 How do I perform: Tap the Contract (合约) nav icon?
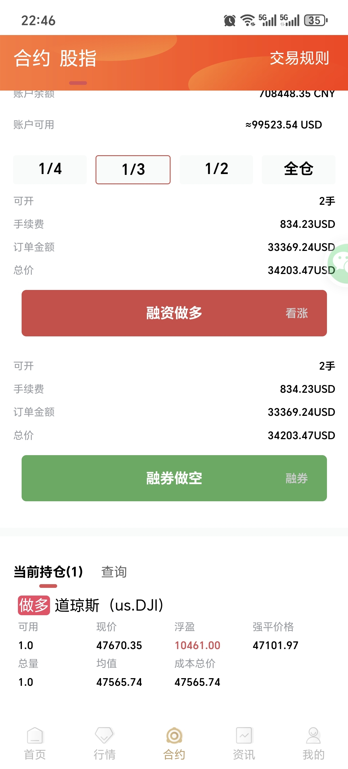coord(174,736)
